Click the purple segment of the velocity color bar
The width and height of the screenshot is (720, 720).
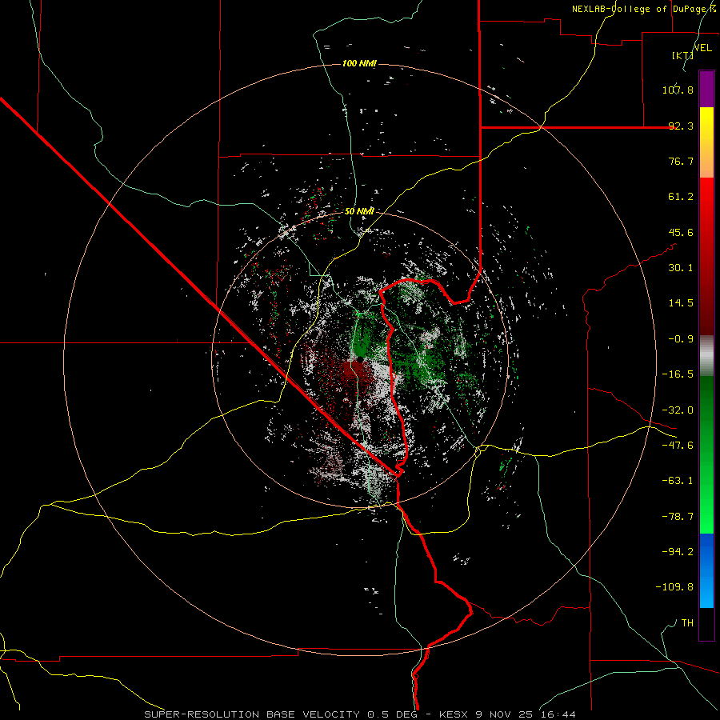[706, 89]
